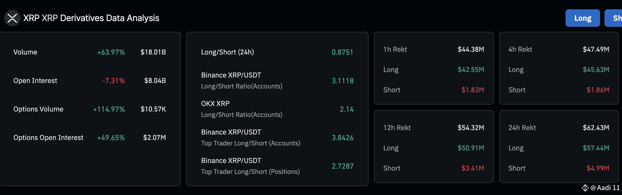Viewport: 622px width, 195px height.
Task: Click Binance Top Trader Long/Short (Accounts) row
Action: coord(277,137)
